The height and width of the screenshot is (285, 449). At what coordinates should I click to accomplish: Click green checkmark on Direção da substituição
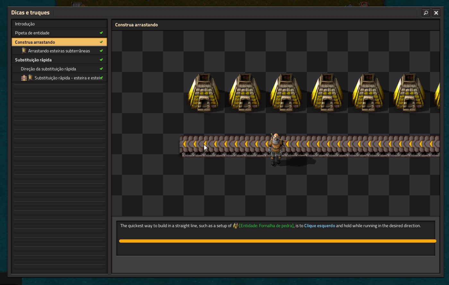[101, 69]
